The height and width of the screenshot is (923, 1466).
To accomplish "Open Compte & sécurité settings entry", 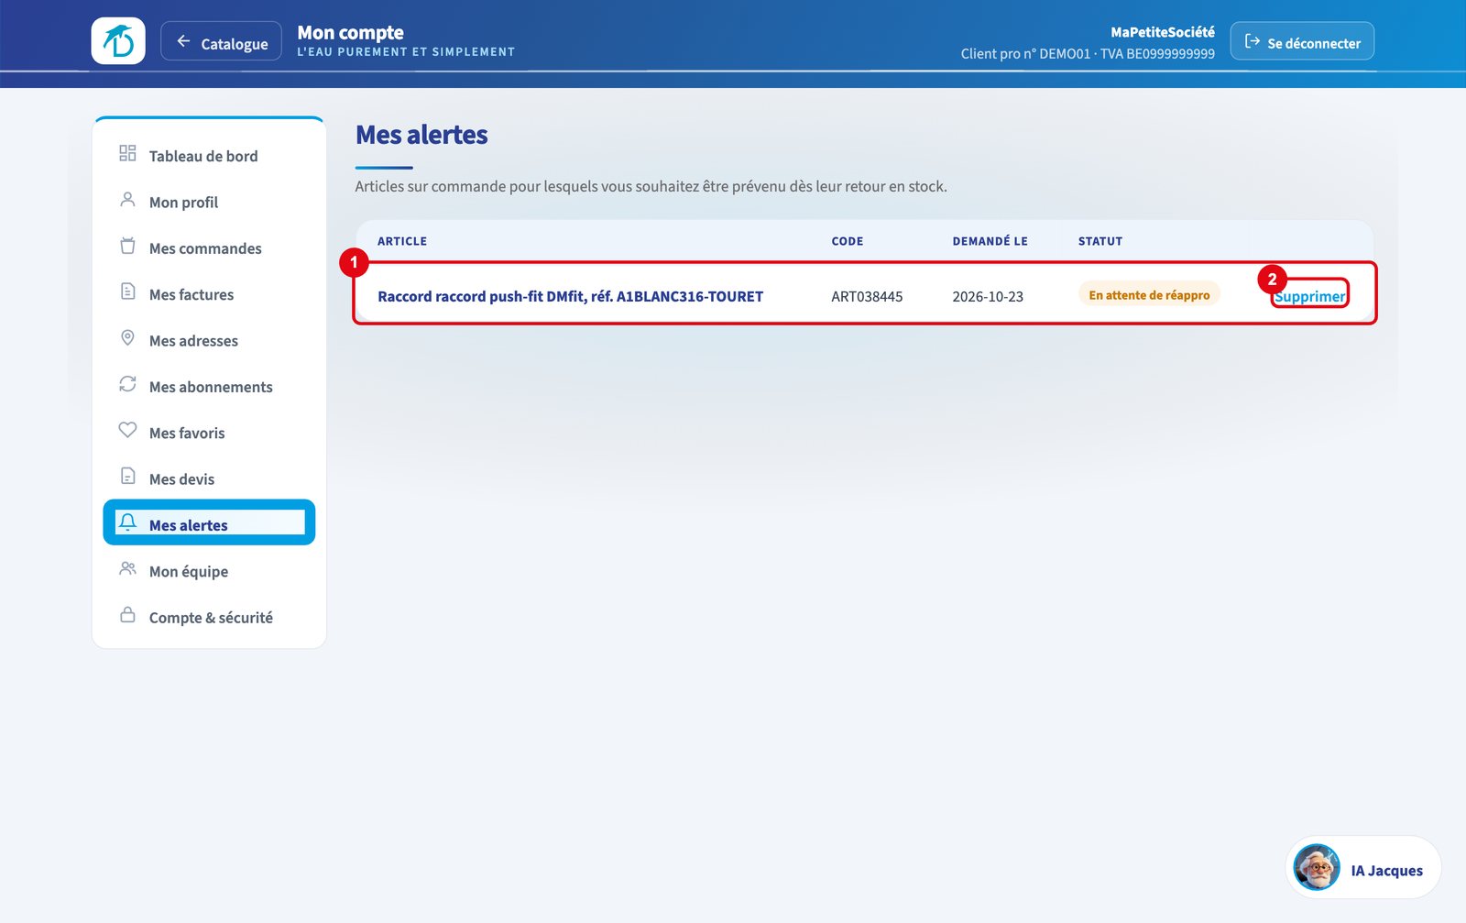I will point(209,617).
